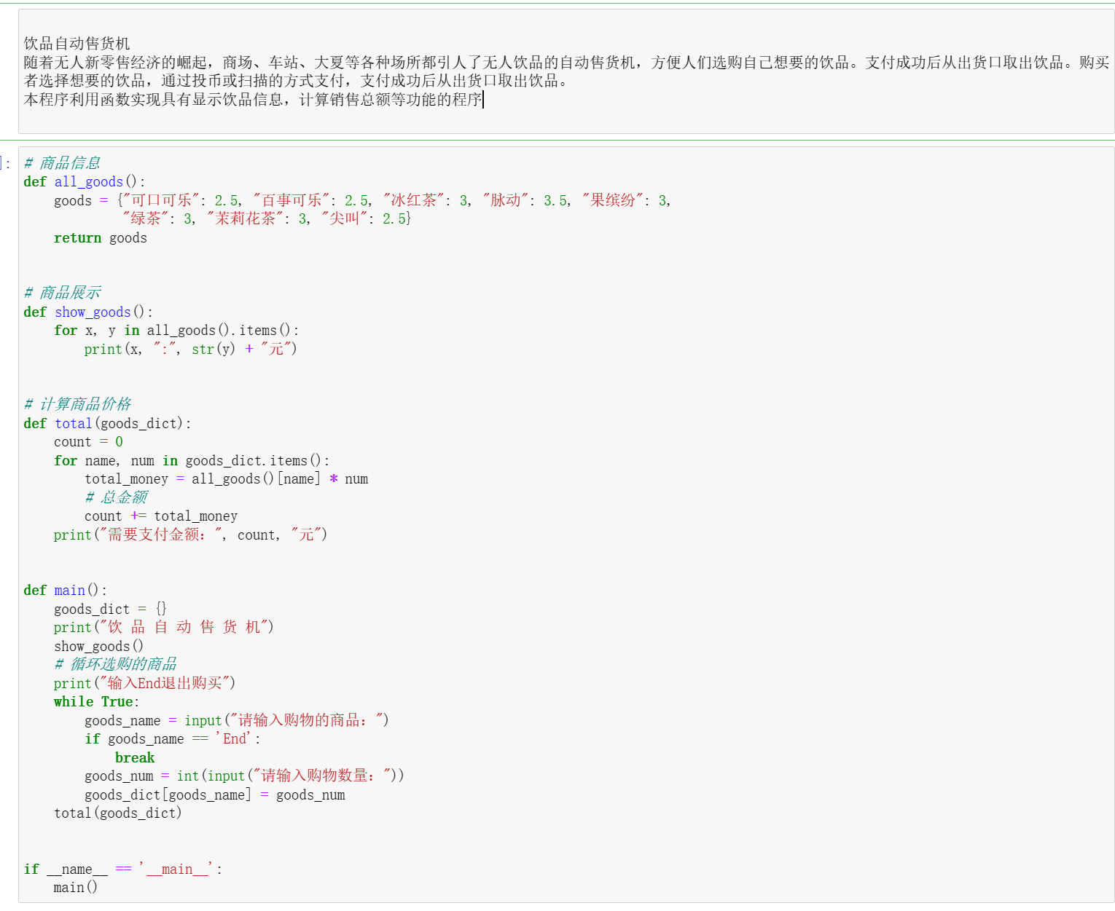The width and height of the screenshot is (1115, 911).
Task: Click the comment '# 商品展示'
Action: tap(62, 293)
